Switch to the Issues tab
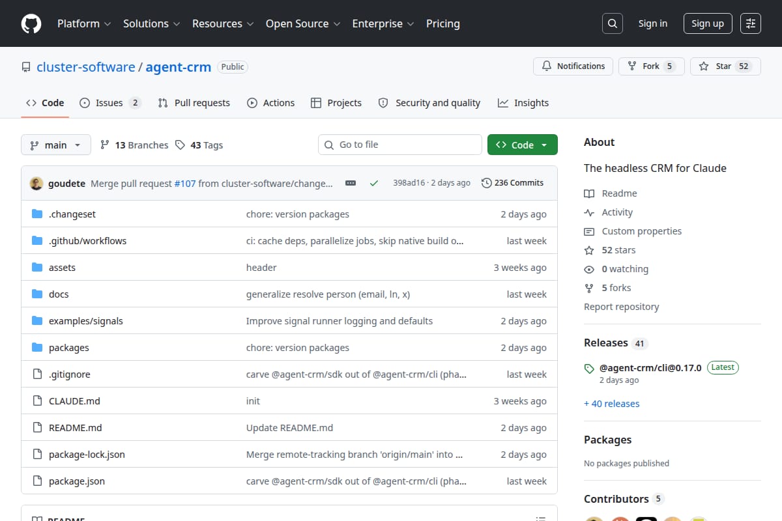 [x=110, y=103]
